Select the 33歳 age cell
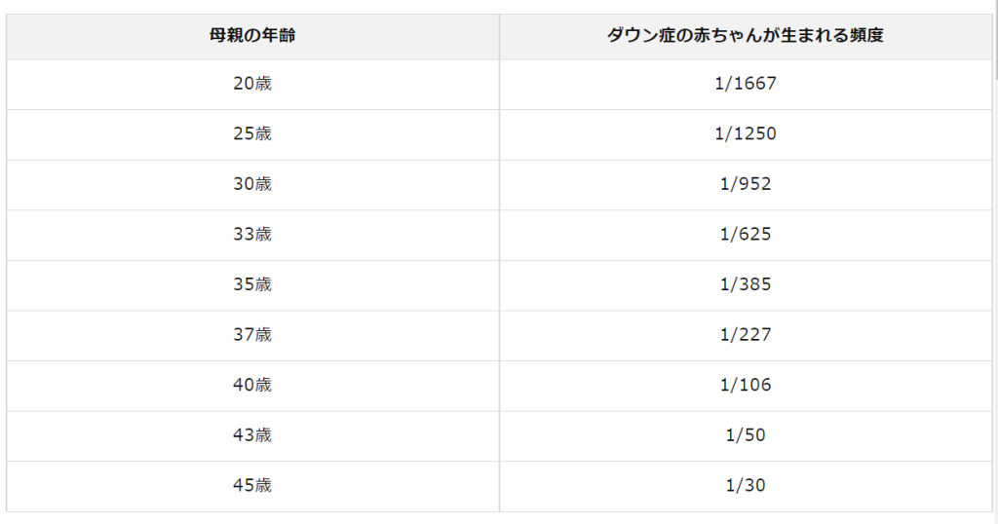 (252, 235)
